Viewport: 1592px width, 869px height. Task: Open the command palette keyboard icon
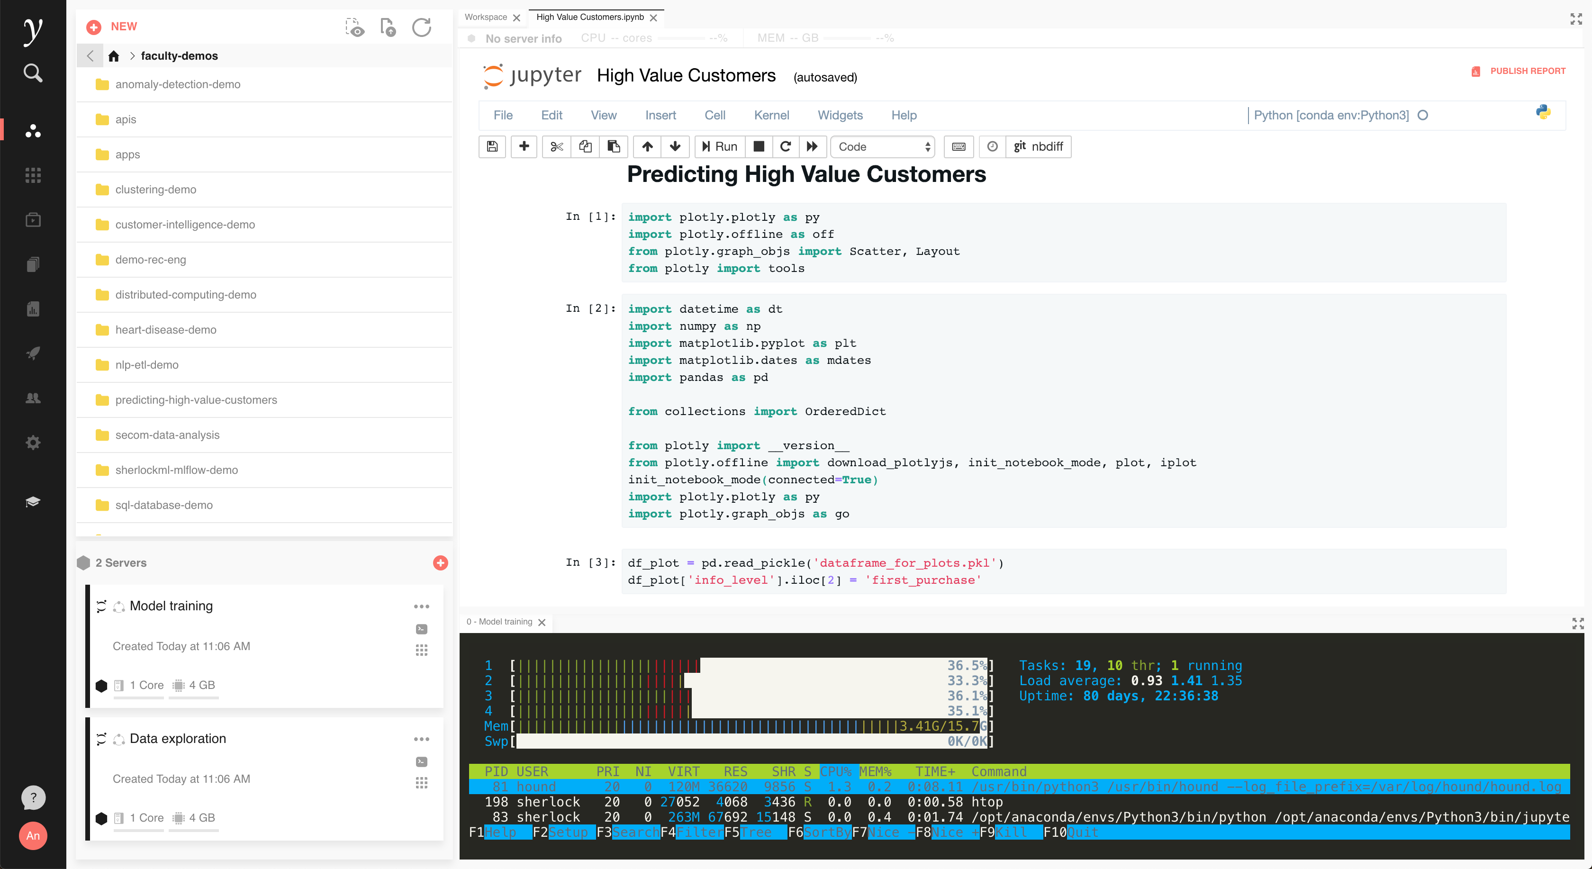pyautogui.click(x=959, y=146)
